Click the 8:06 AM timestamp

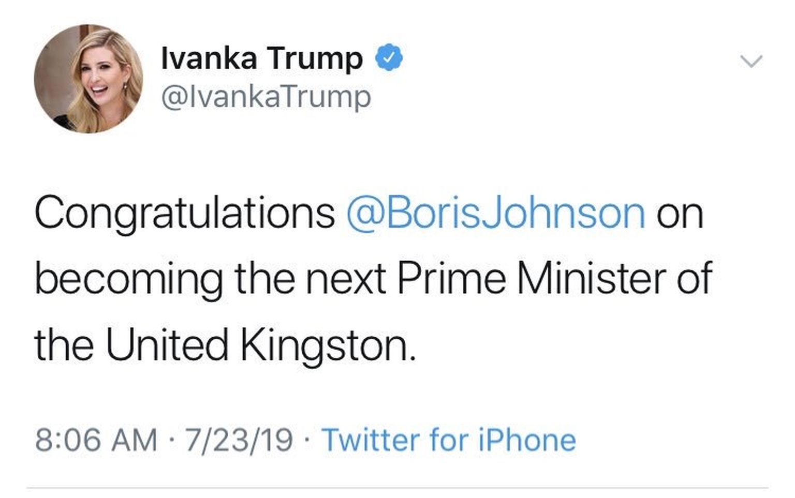96,440
